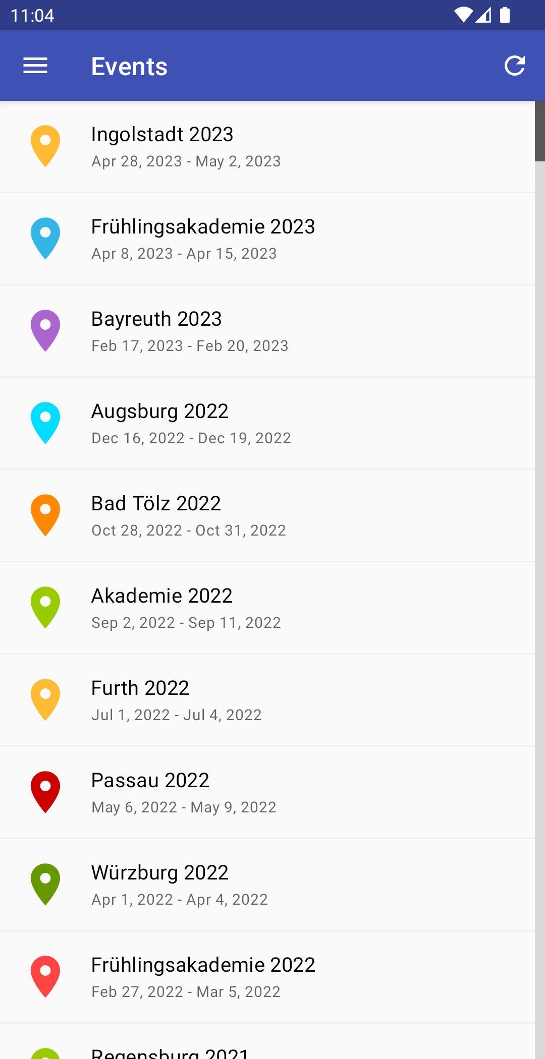The width and height of the screenshot is (545, 1059).
Task: Click the red pin beside Passau 2022
Action: [45, 792]
